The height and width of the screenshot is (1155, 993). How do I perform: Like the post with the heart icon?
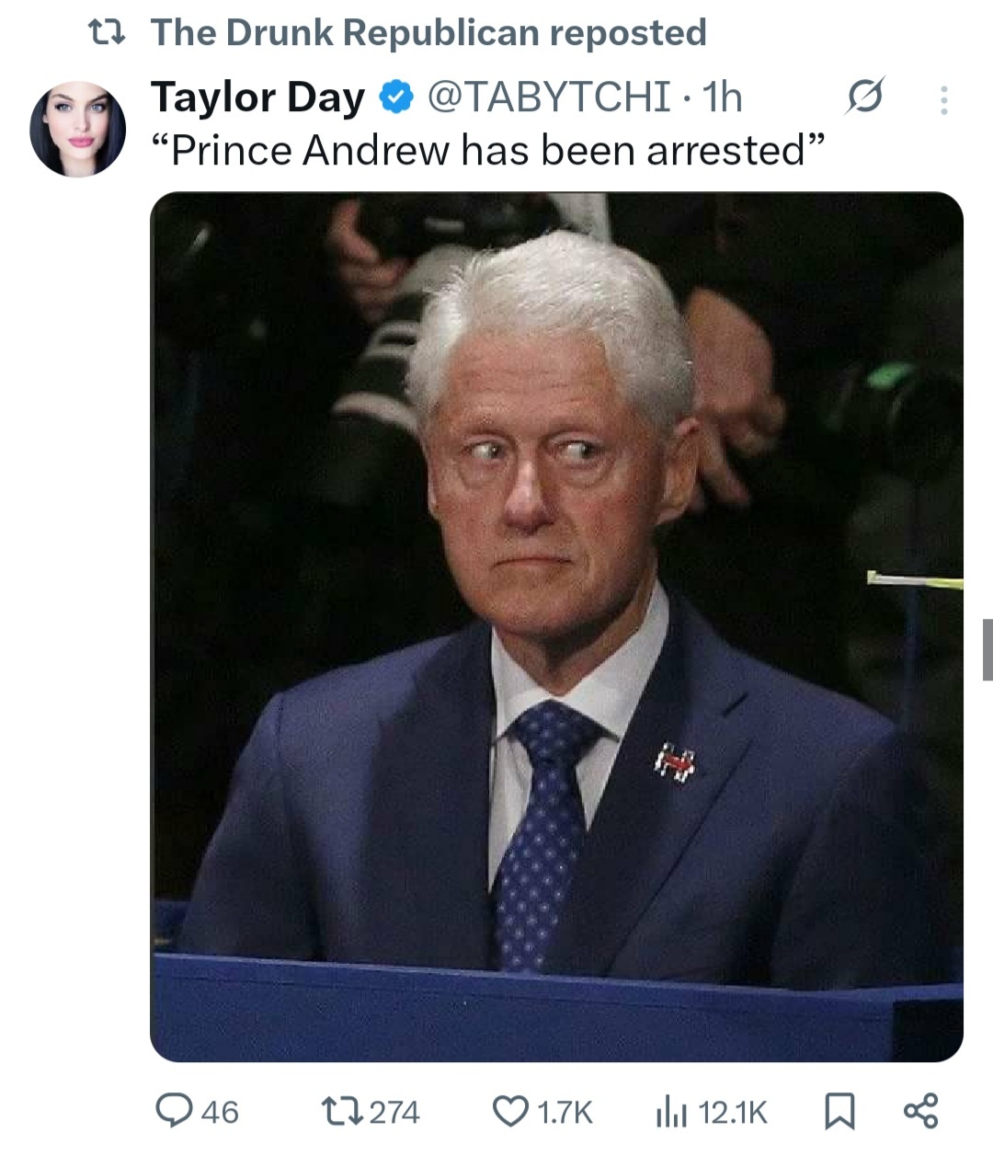point(510,1111)
